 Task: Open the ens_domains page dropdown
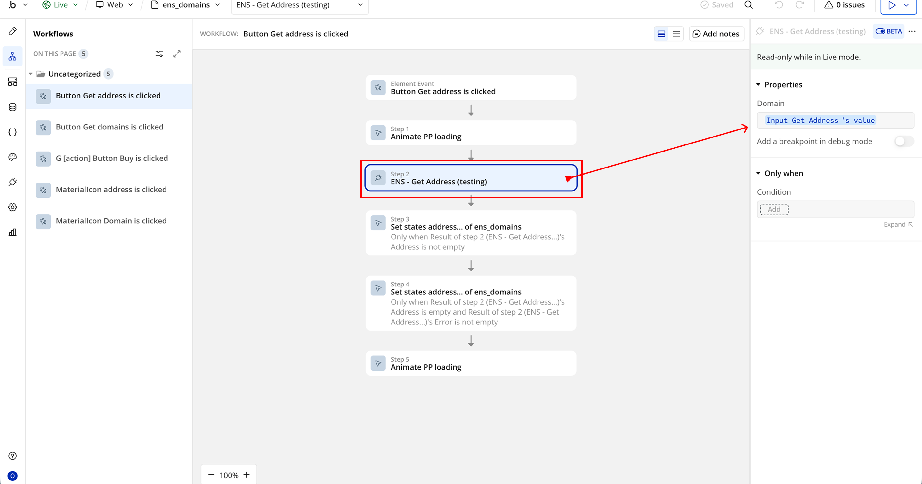185,5
